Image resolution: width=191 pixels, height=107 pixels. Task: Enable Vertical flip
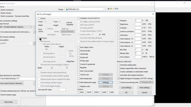[x=78, y=54]
